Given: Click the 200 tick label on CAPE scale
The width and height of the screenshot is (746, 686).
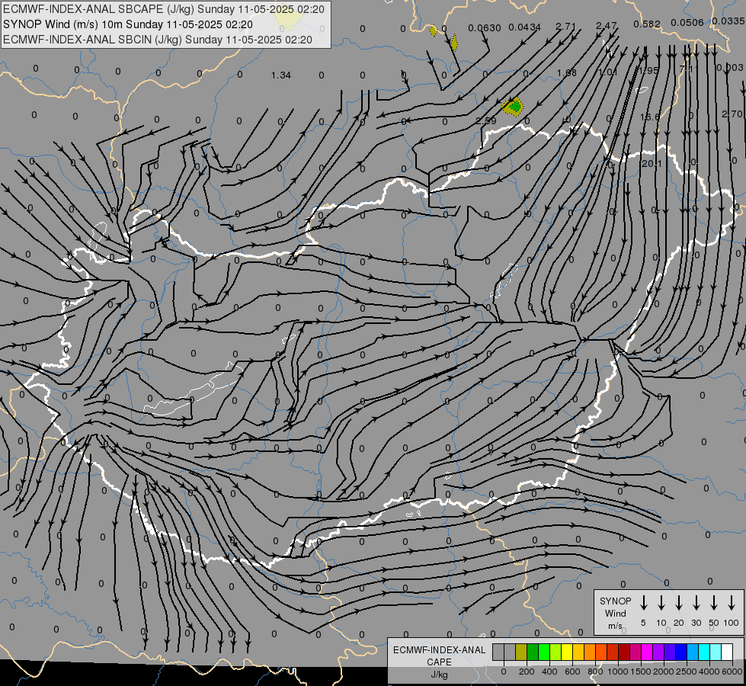Looking at the screenshot, I should [527, 672].
